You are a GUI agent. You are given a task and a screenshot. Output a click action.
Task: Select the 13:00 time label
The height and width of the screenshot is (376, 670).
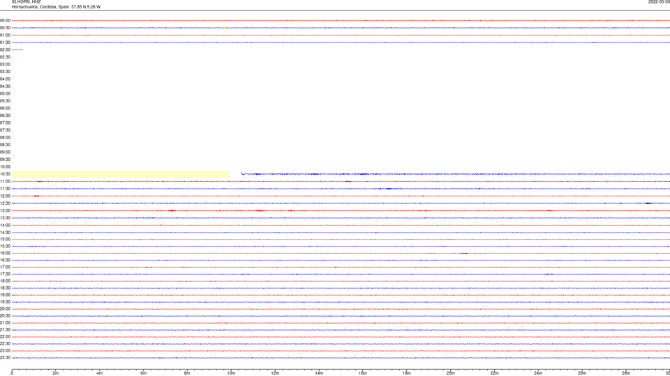click(x=5, y=210)
